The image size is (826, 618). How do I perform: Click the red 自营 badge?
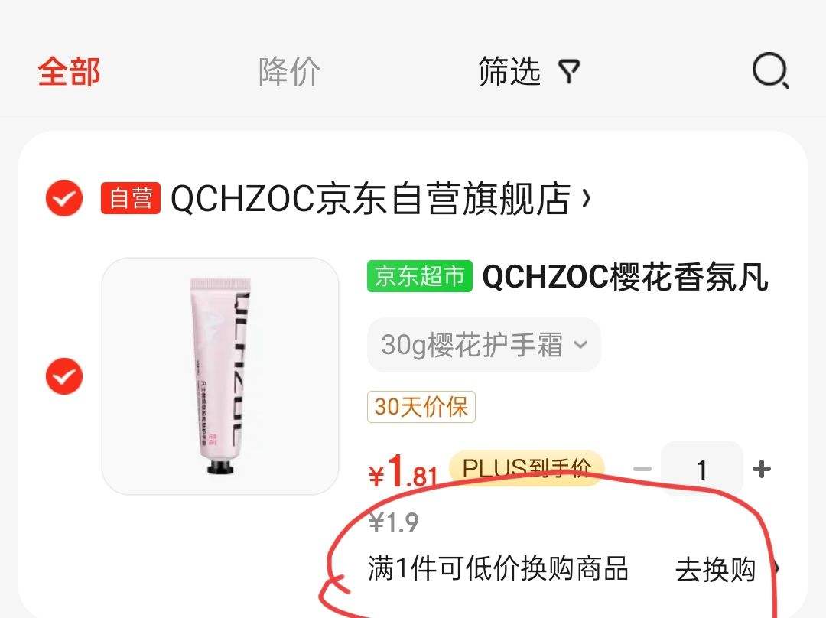click(x=131, y=198)
